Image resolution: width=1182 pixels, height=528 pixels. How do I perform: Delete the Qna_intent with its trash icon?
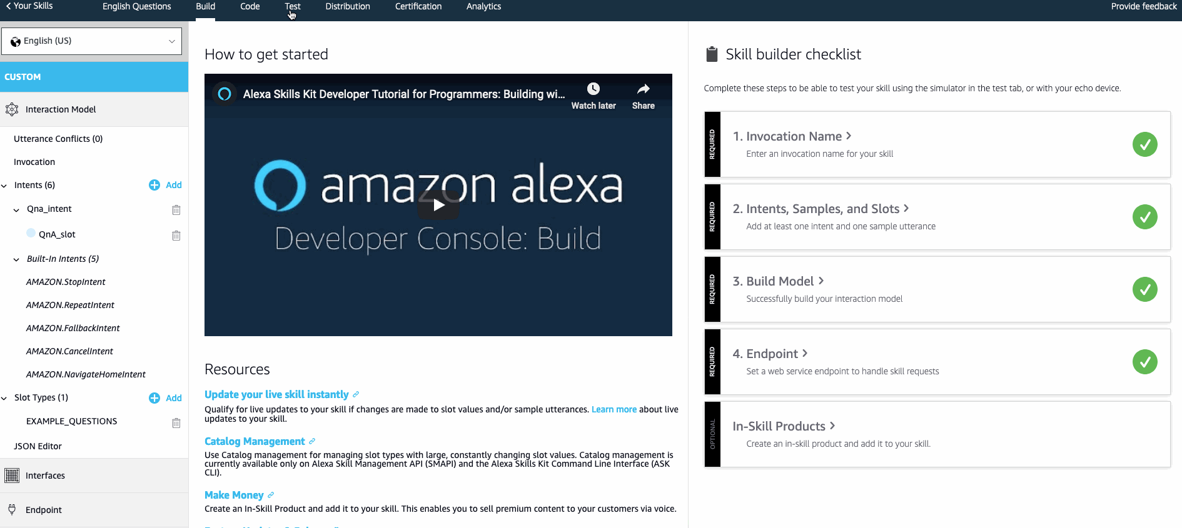176,210
